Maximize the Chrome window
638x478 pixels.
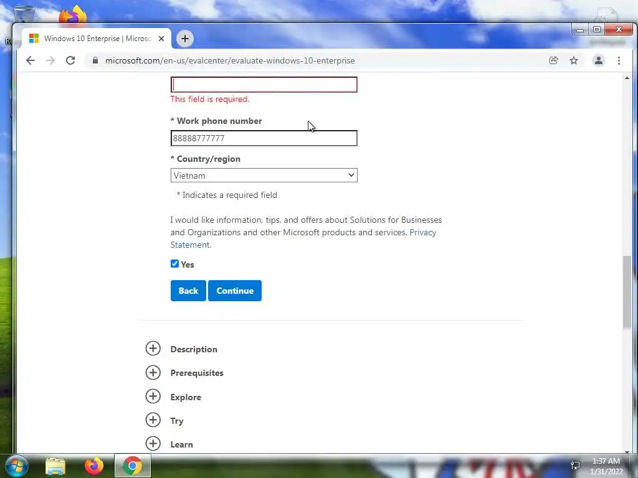(596, 30)
